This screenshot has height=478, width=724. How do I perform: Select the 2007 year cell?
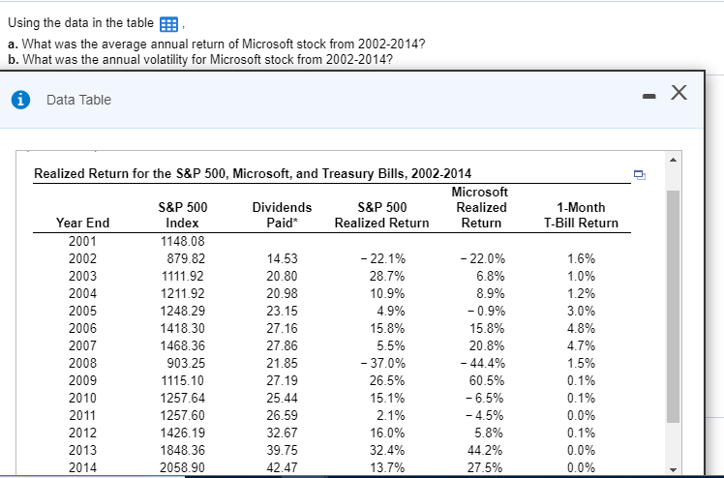[82, 345]
